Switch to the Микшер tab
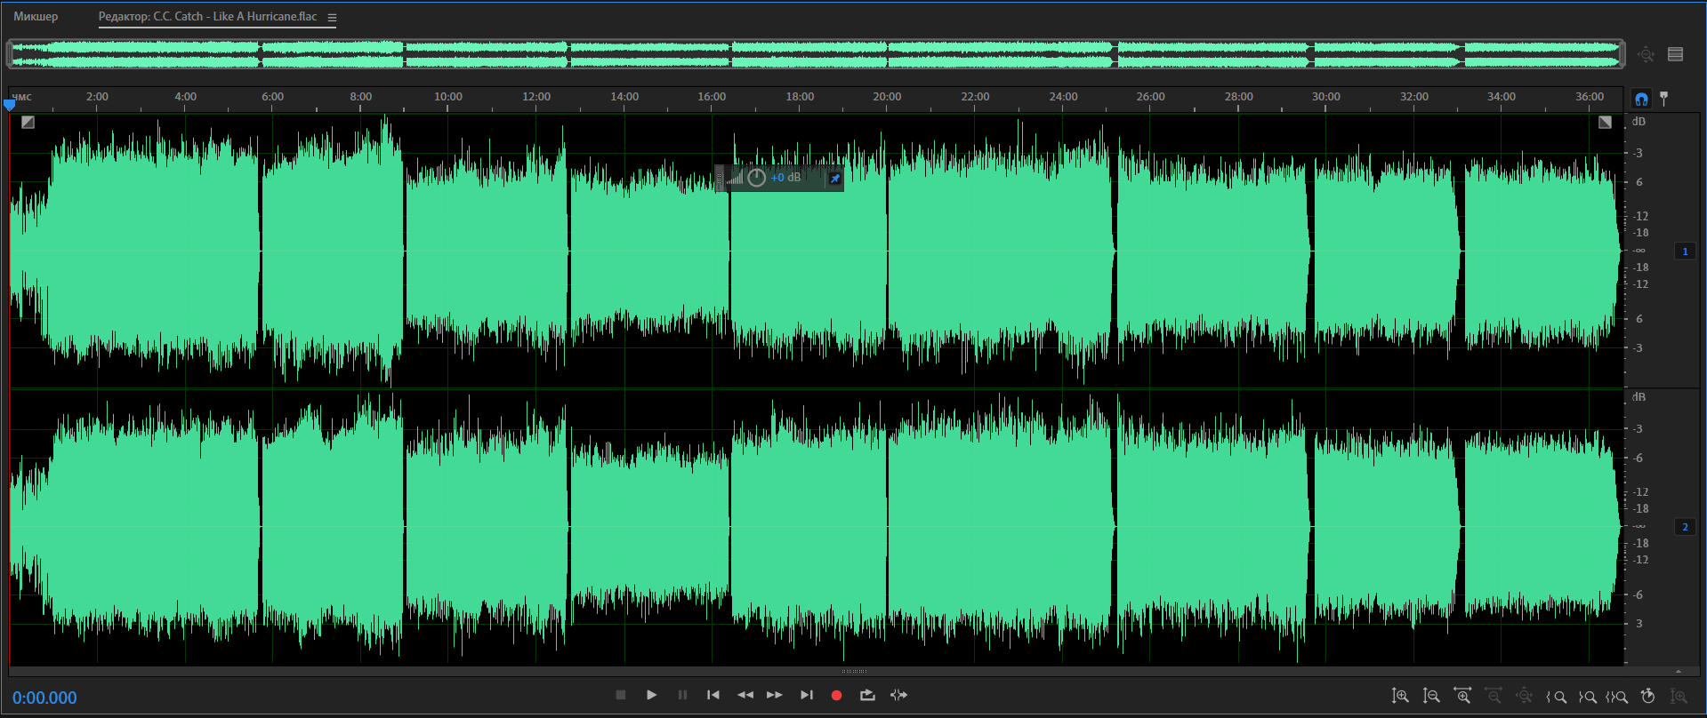Viewport: 1707px width, 718px height. pyautogui.click(x=36, y=17)
